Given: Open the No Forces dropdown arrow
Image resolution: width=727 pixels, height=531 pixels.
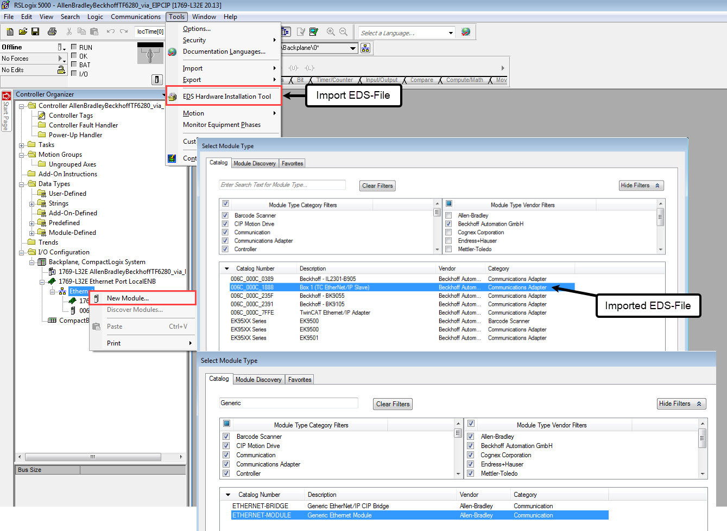Looking at the screenshot, I should (x=64, y=61).
